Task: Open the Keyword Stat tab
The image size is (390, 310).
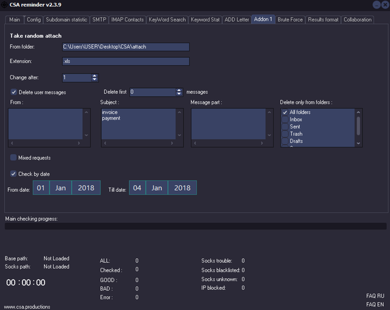Action: (x=205, y=19)
